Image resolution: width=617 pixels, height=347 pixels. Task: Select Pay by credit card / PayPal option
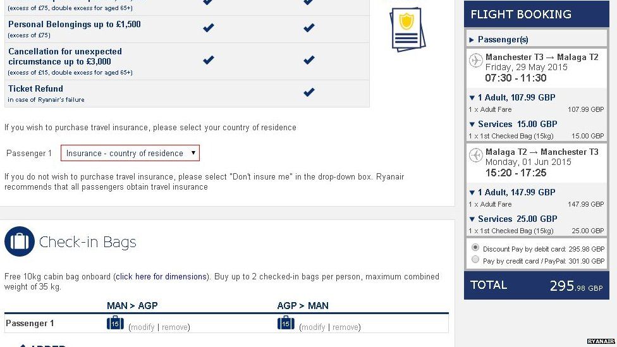pyautogui.click(x=475, y=260)
